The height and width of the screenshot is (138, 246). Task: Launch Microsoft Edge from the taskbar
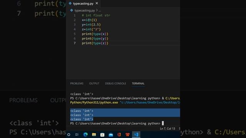(x=85, y=135)
